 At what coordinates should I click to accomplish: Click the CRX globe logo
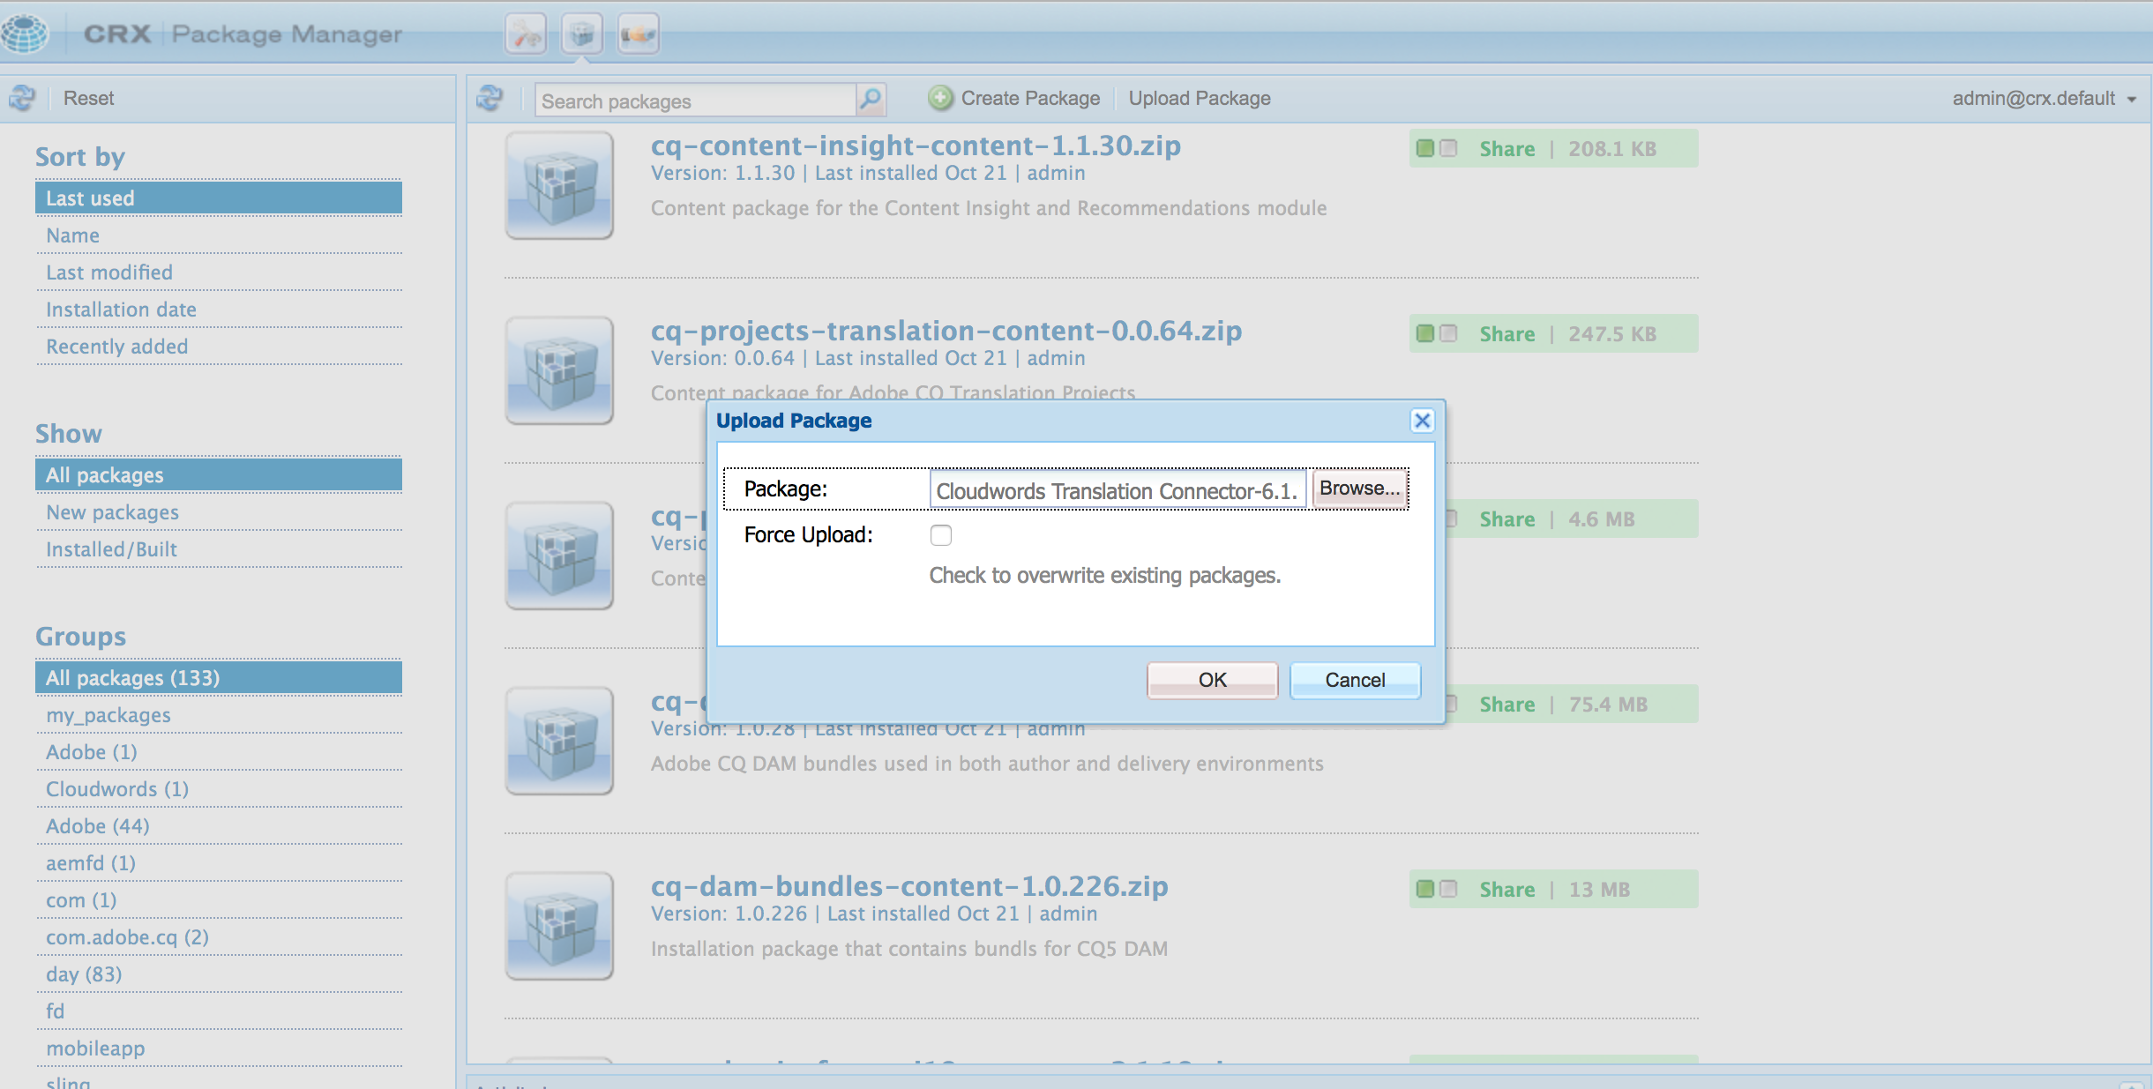(x=25, y=34)
